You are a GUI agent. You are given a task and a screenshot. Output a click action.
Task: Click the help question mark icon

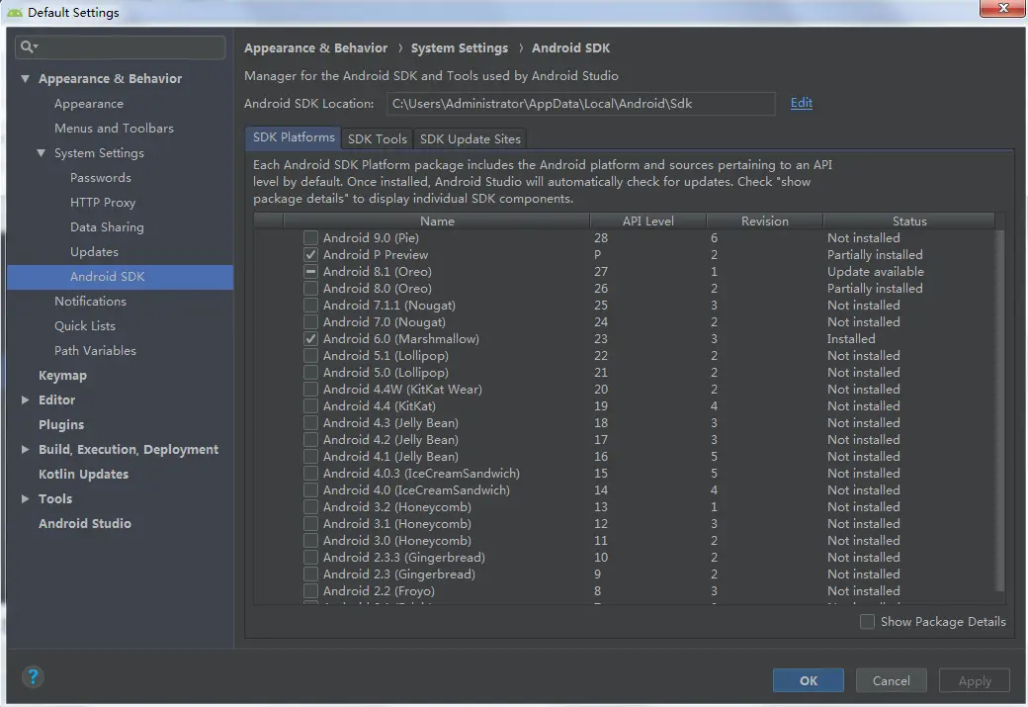33,676
